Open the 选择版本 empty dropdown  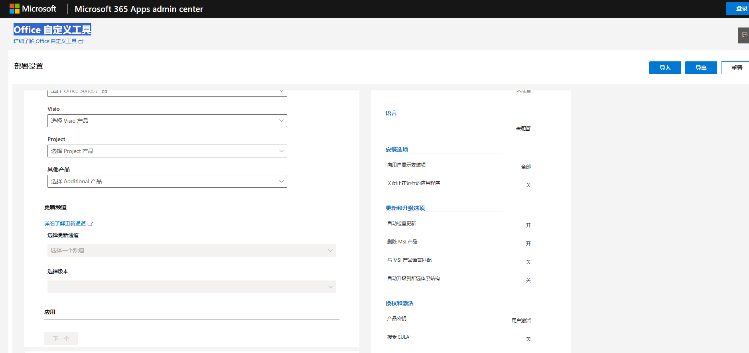192,287
